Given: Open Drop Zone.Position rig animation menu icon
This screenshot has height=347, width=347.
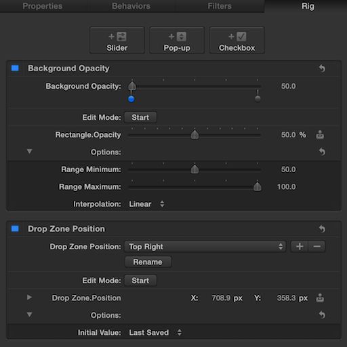Looking at the screenshot, I should point(320,298).
